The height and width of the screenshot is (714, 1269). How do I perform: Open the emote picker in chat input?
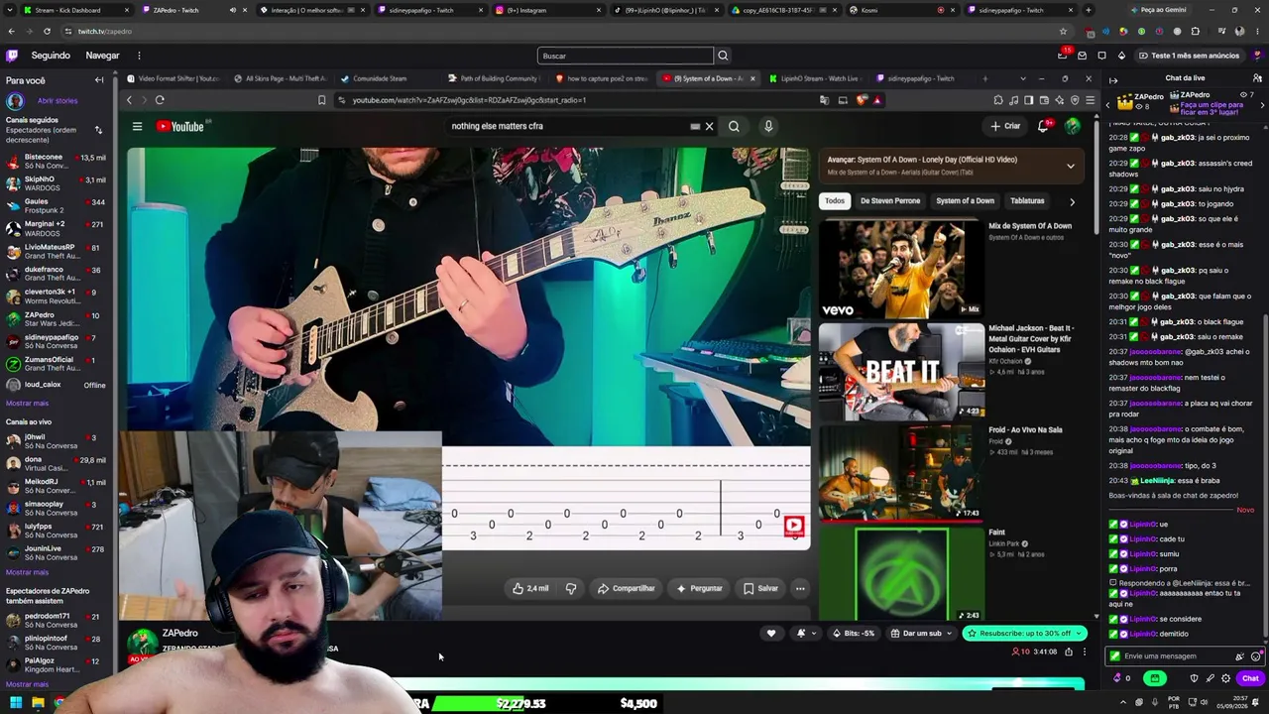coord(1255,656)
